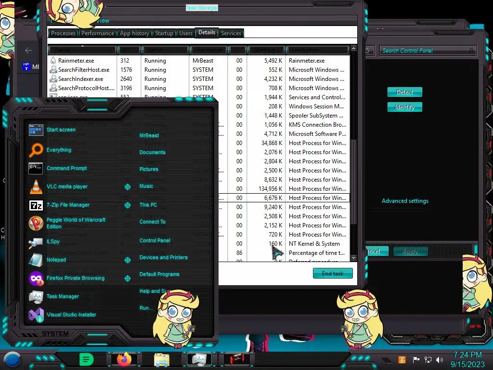The height and width of the screenshot is (370, 493).
Task: Select KMS Connection Broker row
Action: pyautogui.click(x=284, y=125)
